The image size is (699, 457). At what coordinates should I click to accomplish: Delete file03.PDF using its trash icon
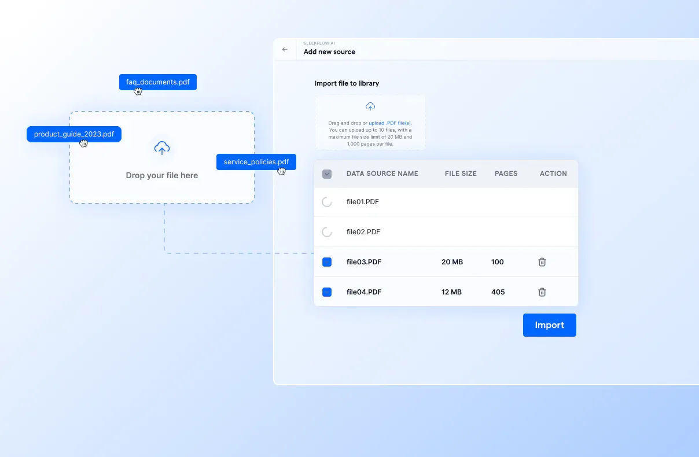point(542,261)
